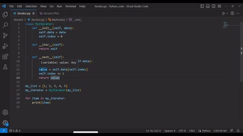
Task: Click 'self.index += 1' on line 13
Action: tap(52, 74)
